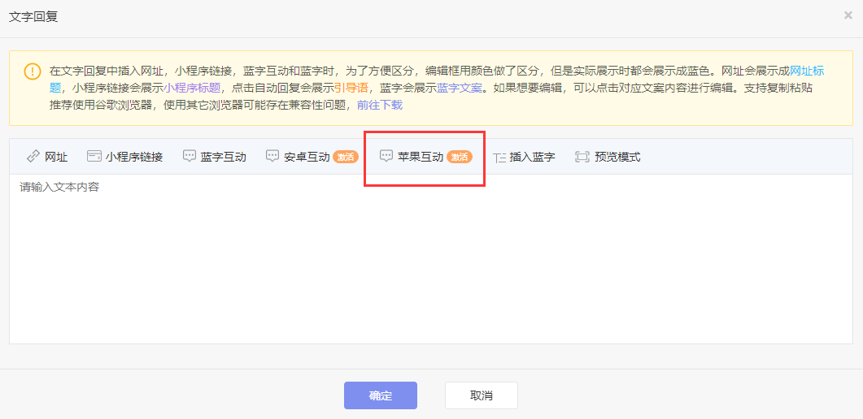The height and width of the screenshot is (419, 863).
Task: Focus the 请输入文本内容 text area
Action: [431, 259]
